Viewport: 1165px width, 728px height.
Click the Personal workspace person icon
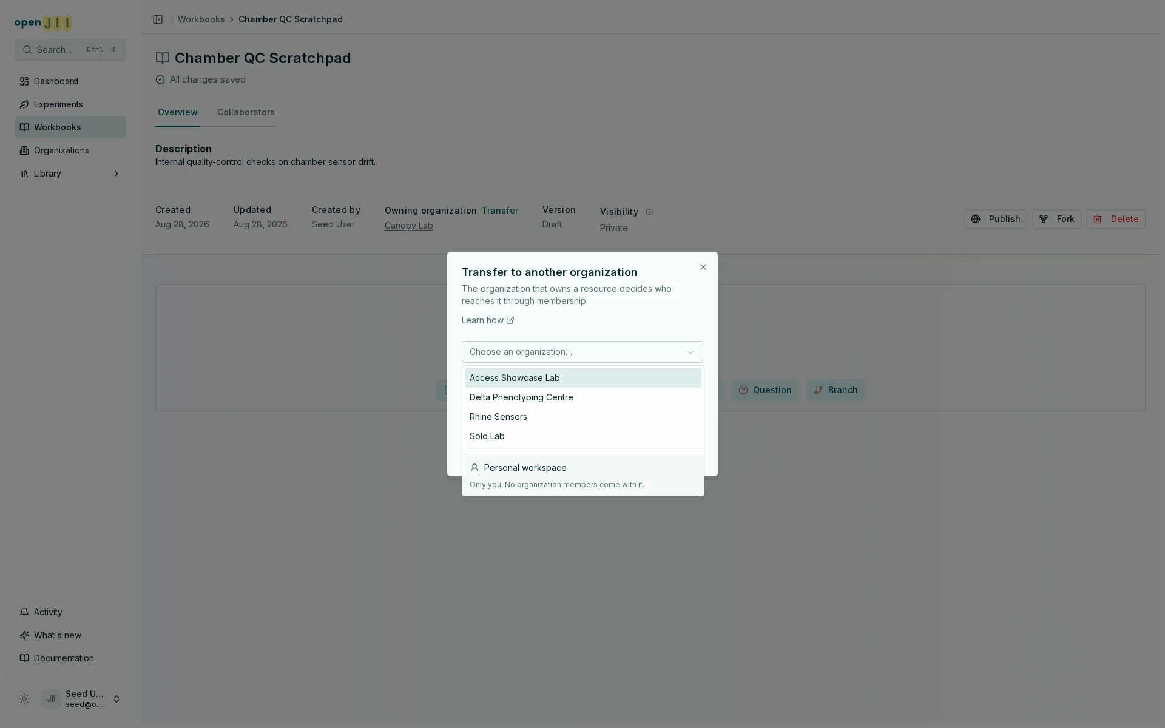[474, 468]
